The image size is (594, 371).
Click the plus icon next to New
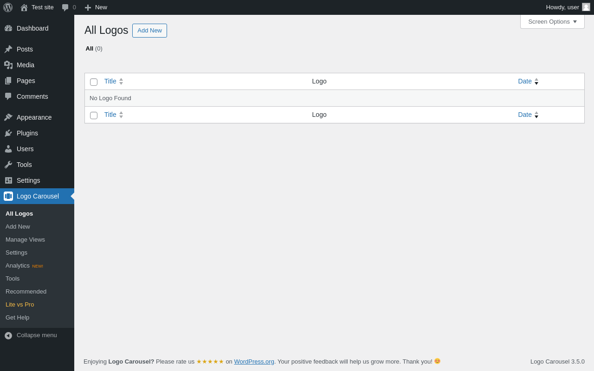(x=88, y=7)
